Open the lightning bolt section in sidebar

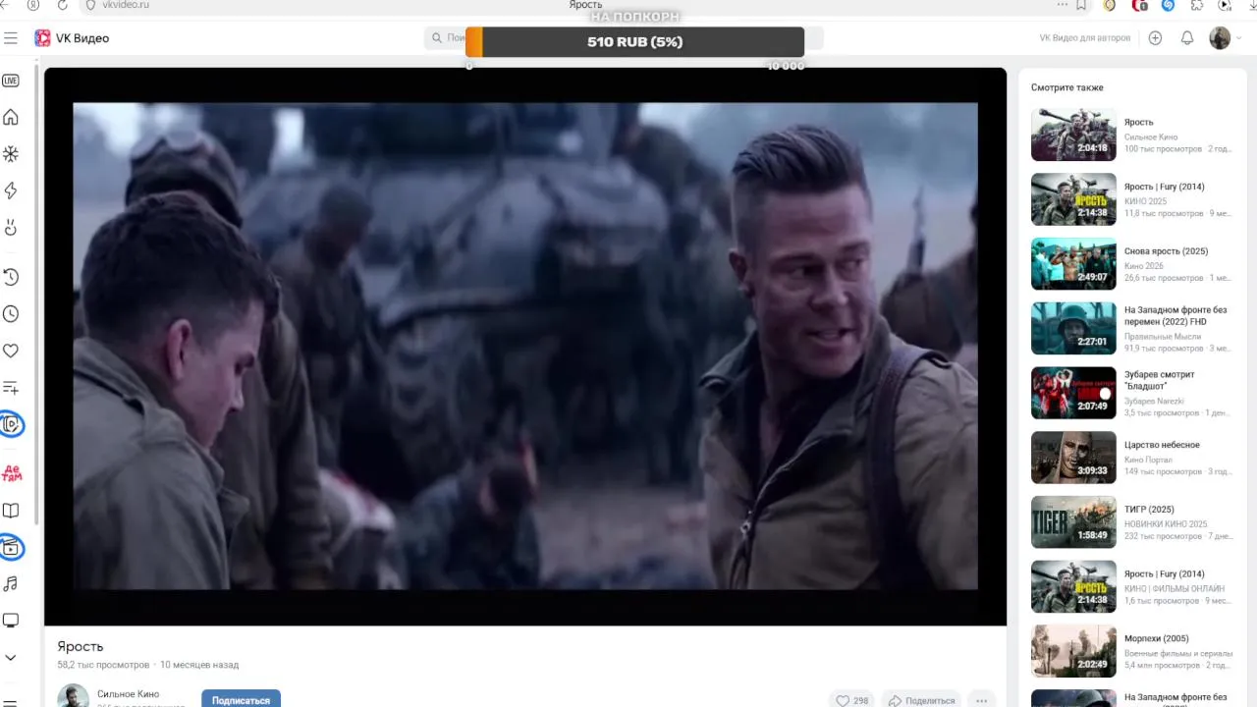click(11, 190)
